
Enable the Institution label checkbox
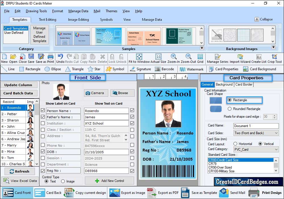click(43, 123)
